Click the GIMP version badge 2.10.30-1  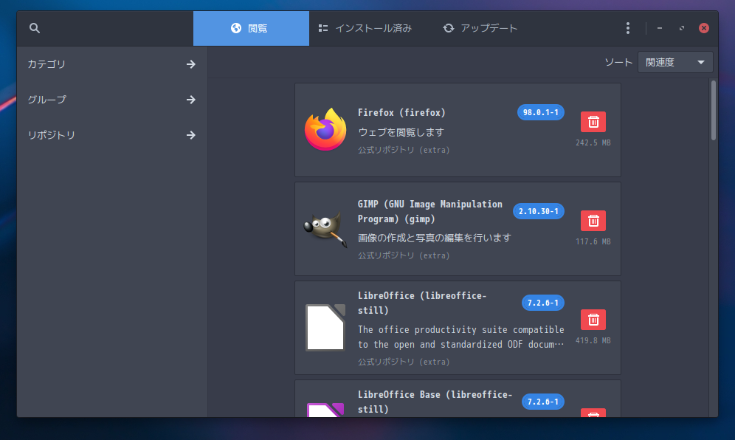pyautogui.click(x=538, y=212)
